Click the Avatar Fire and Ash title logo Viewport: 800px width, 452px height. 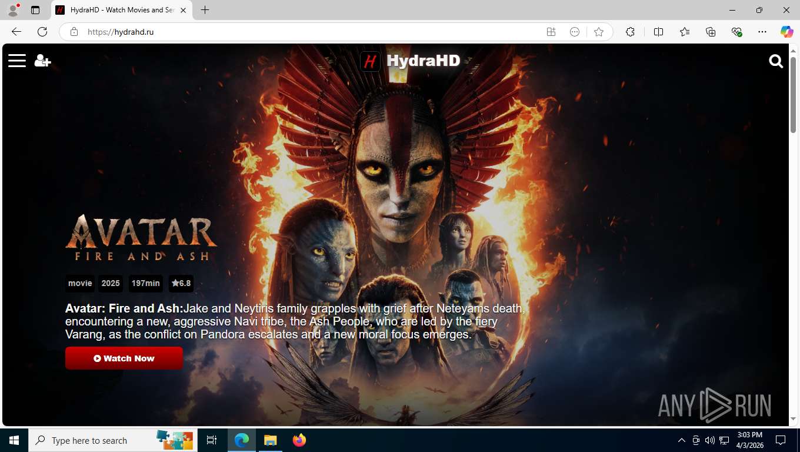[141, 238]
